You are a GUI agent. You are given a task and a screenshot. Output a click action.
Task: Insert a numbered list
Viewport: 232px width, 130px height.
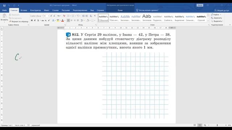pos(73,16)
